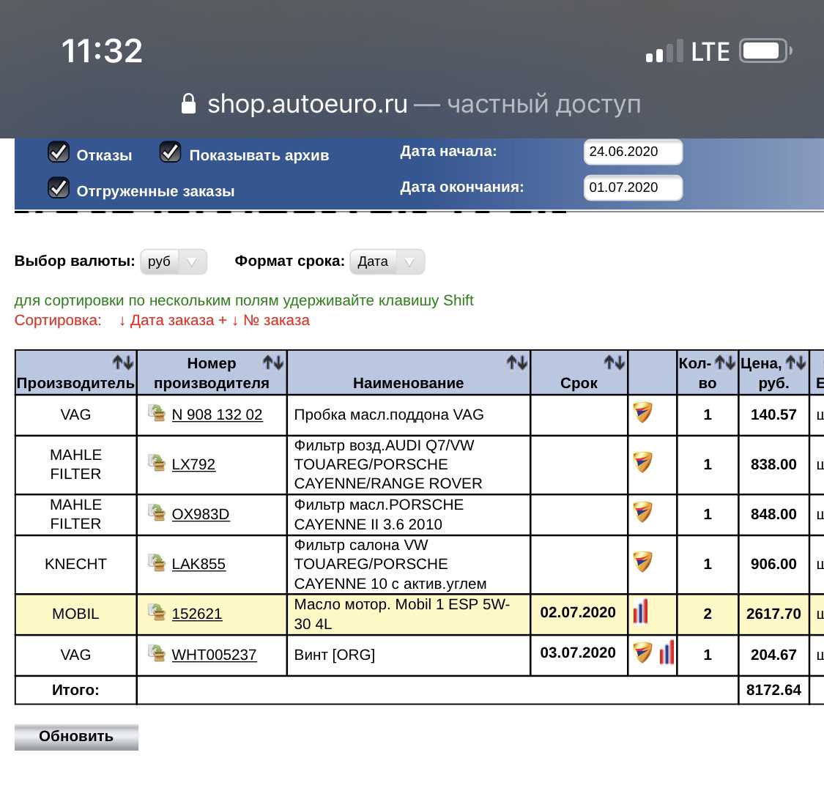Tap the LTE signal strength indicator
Viewport: 824px width, 788px height.
664,51
